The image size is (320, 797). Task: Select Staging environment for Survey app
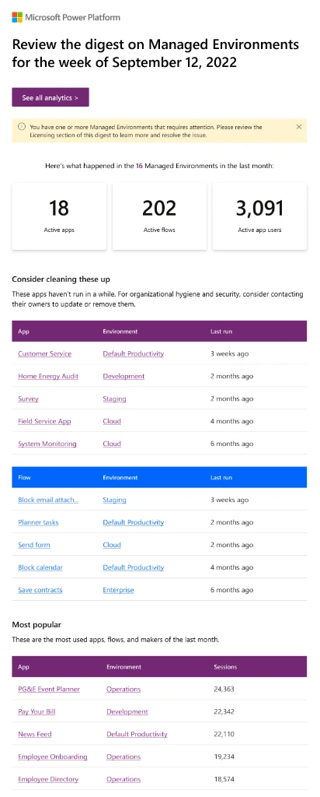tap(114, 398)
